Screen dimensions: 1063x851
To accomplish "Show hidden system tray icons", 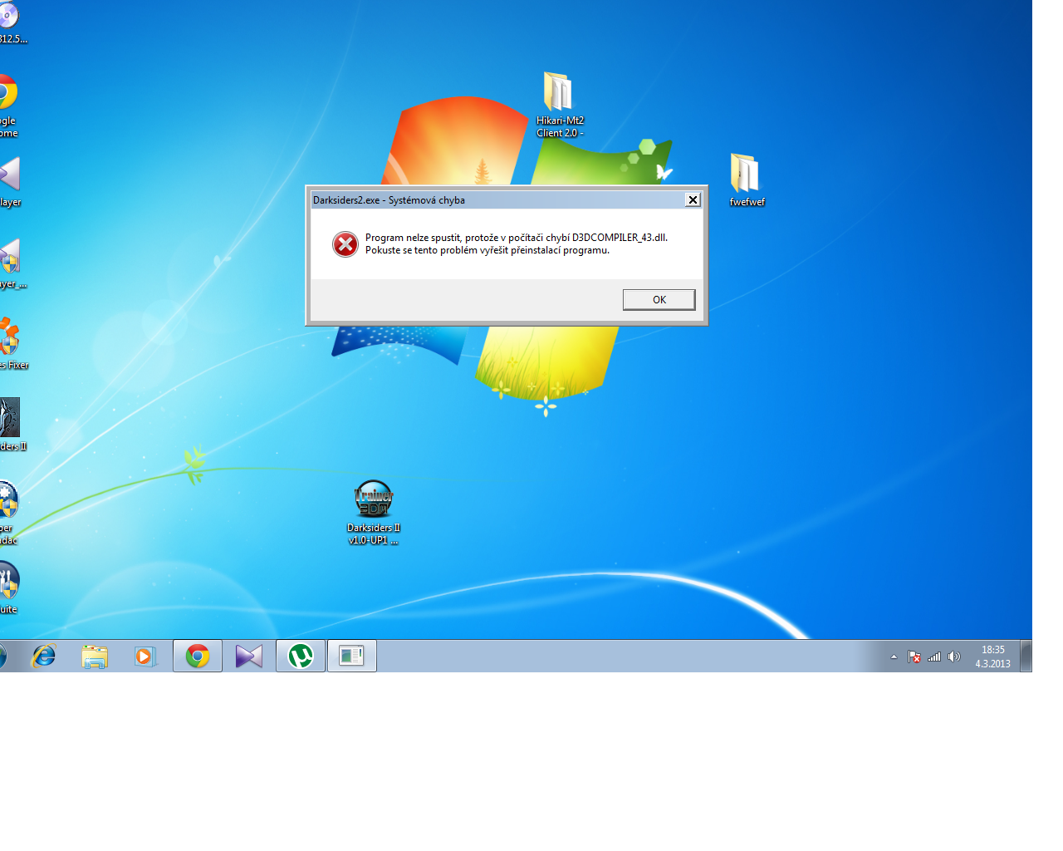I will tap(894, 657).
